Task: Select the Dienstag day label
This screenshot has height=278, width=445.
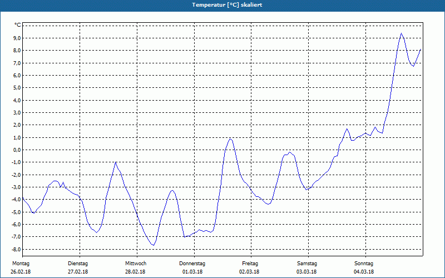Action: 78,264
